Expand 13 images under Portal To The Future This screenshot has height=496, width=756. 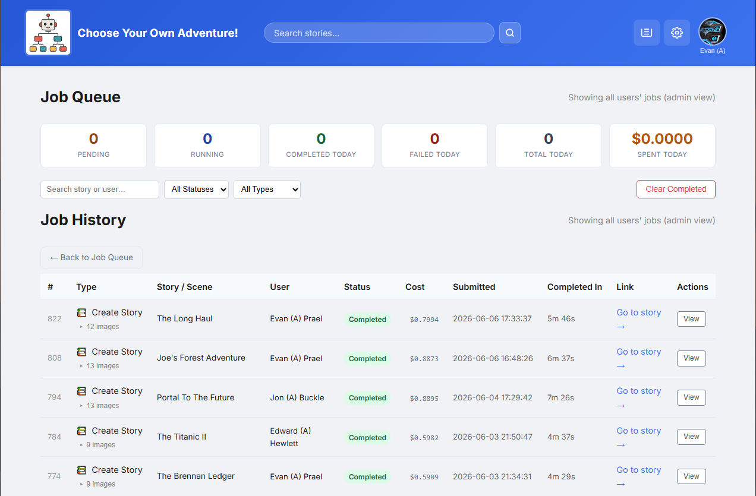[99, 406]
